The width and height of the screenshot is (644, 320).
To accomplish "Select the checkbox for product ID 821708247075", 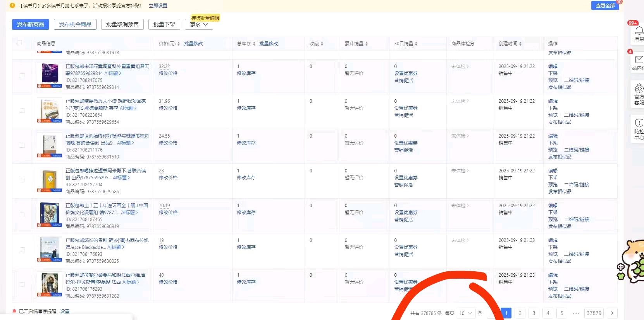I will [22, 76].
